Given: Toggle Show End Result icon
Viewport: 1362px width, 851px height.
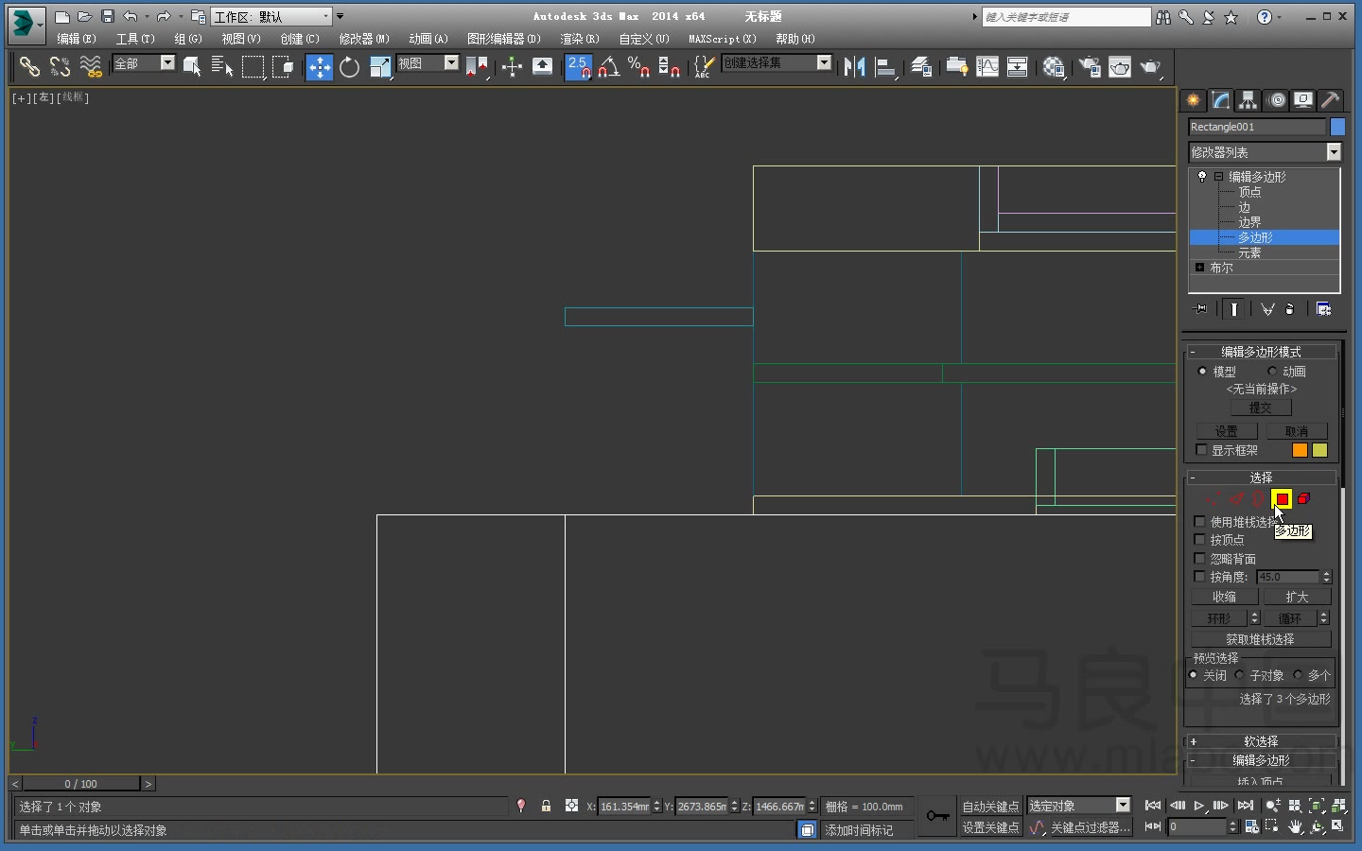Looking at the screenshot, I should [x=1234, y=309].
